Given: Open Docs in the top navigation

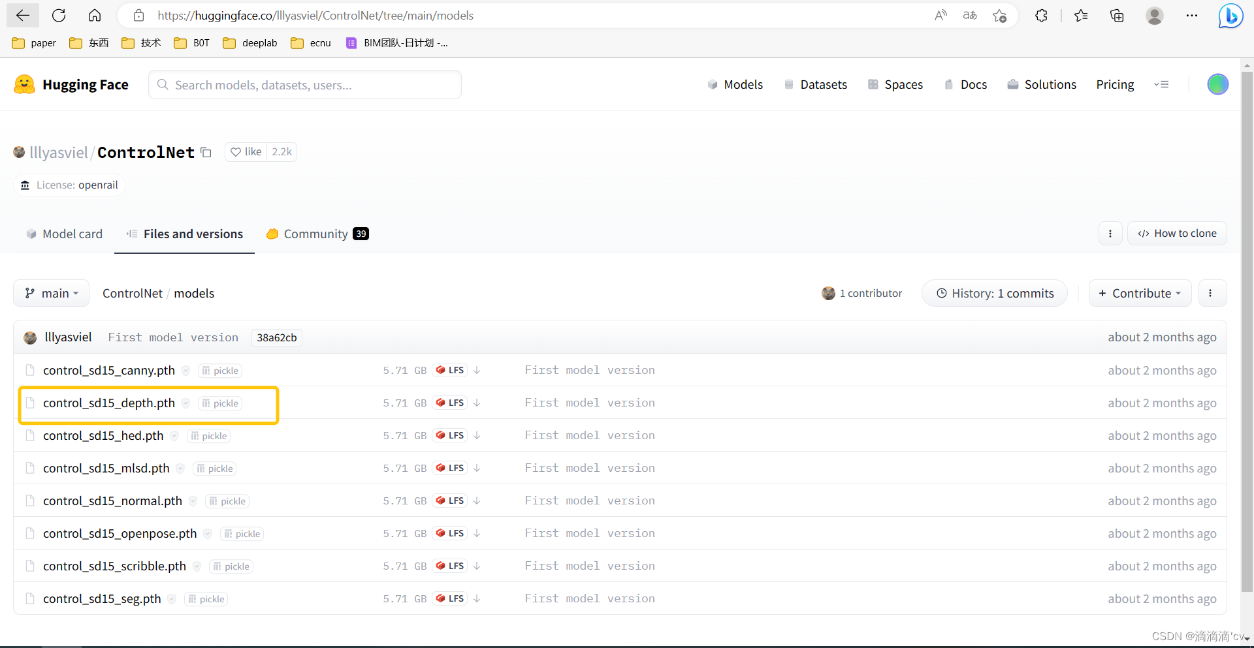Looking at the screenshot, I should click(965, 84).
